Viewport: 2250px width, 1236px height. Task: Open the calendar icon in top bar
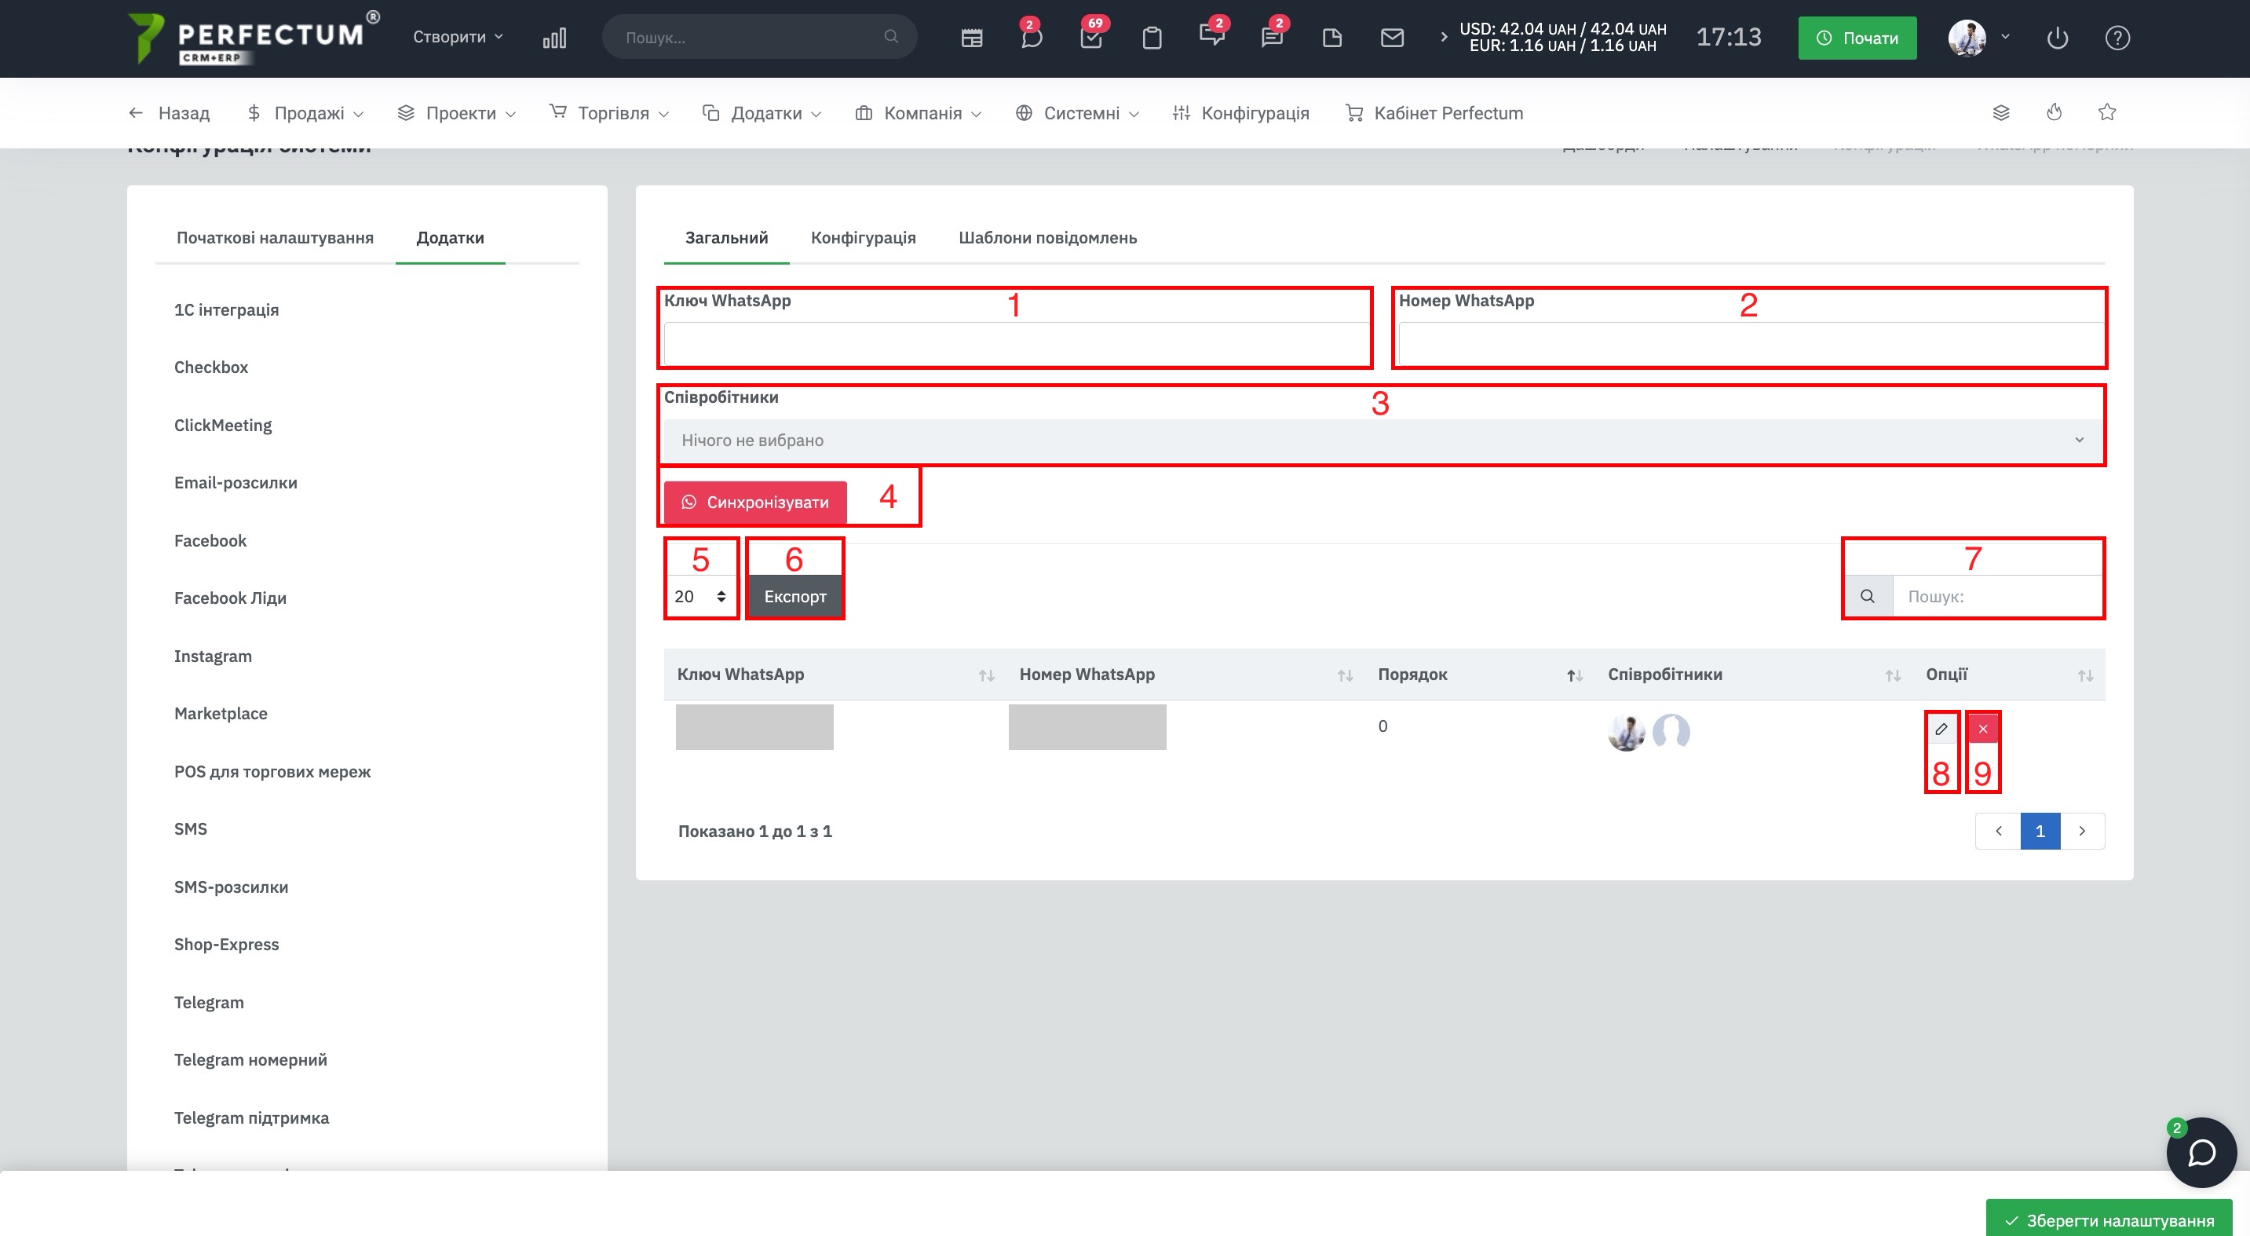coord(971,38)
